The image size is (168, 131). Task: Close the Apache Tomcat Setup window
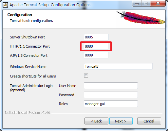(158, 4)
